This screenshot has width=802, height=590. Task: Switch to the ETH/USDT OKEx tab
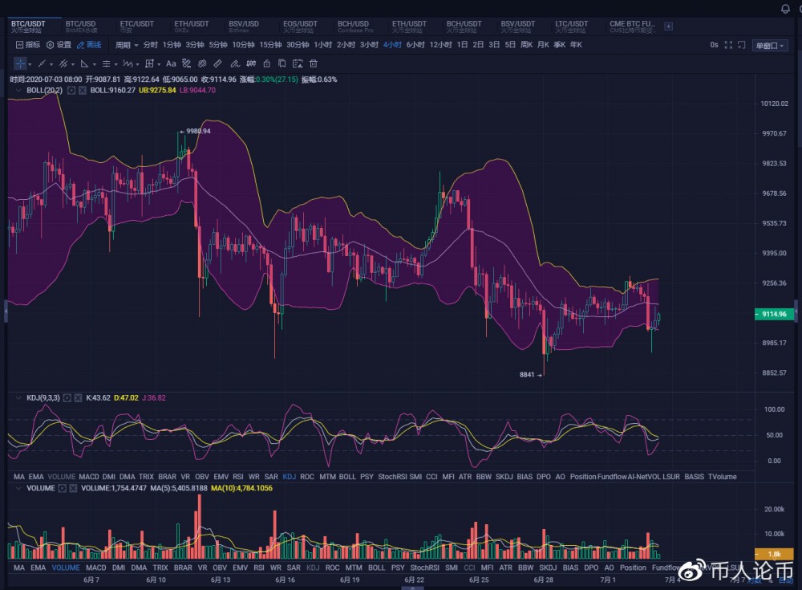click(x=188, y=26)
